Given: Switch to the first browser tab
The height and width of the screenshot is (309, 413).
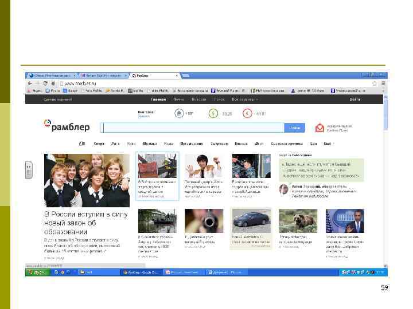Looking at the screenshot, I should (x=52, y=76).
